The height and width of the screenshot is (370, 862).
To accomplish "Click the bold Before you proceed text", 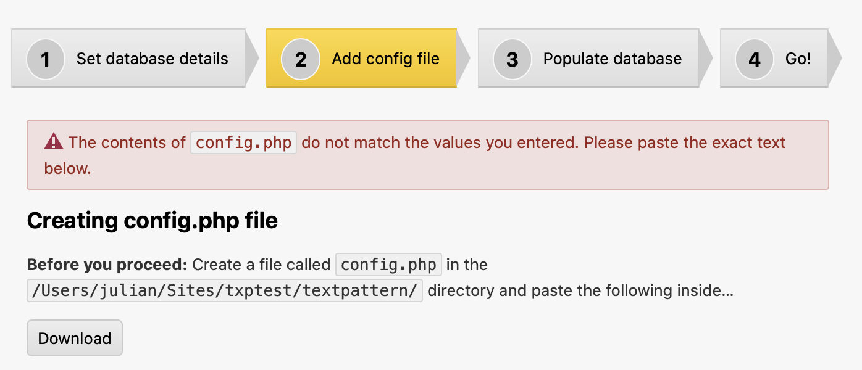I will tap(107, 265).
